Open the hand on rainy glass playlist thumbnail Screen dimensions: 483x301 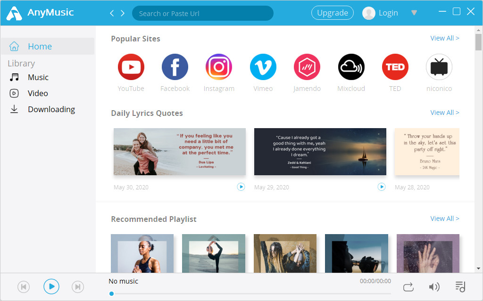(x=428, y=253)
